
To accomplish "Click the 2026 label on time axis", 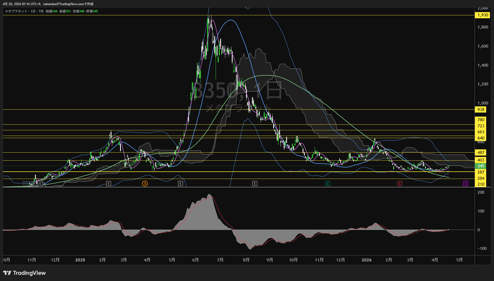I will 366,260.
